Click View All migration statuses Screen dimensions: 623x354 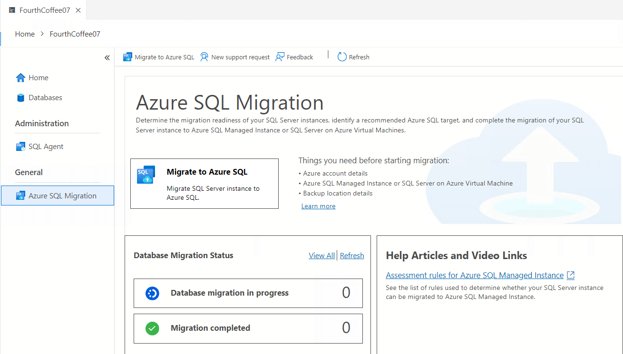click(x=321, y=256)
